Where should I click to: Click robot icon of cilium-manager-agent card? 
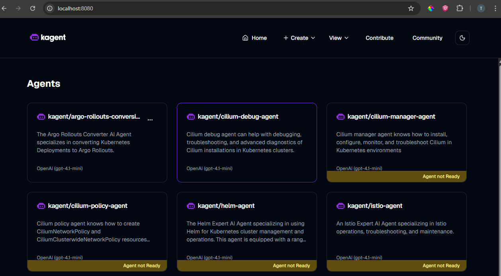point(341,117)
